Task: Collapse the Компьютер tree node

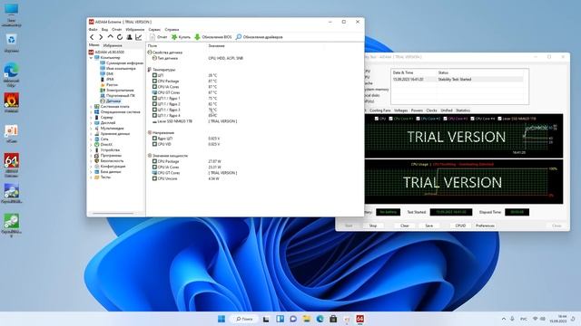Action: 91,58
